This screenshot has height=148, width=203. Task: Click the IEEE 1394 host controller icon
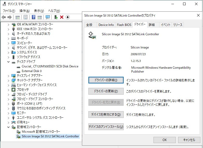tap(13, 29)
